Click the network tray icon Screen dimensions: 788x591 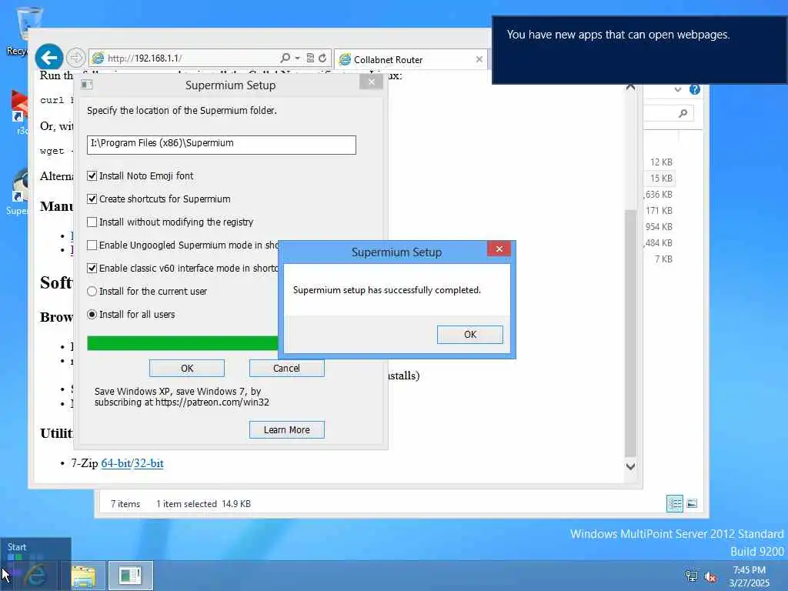coord(692,576)
